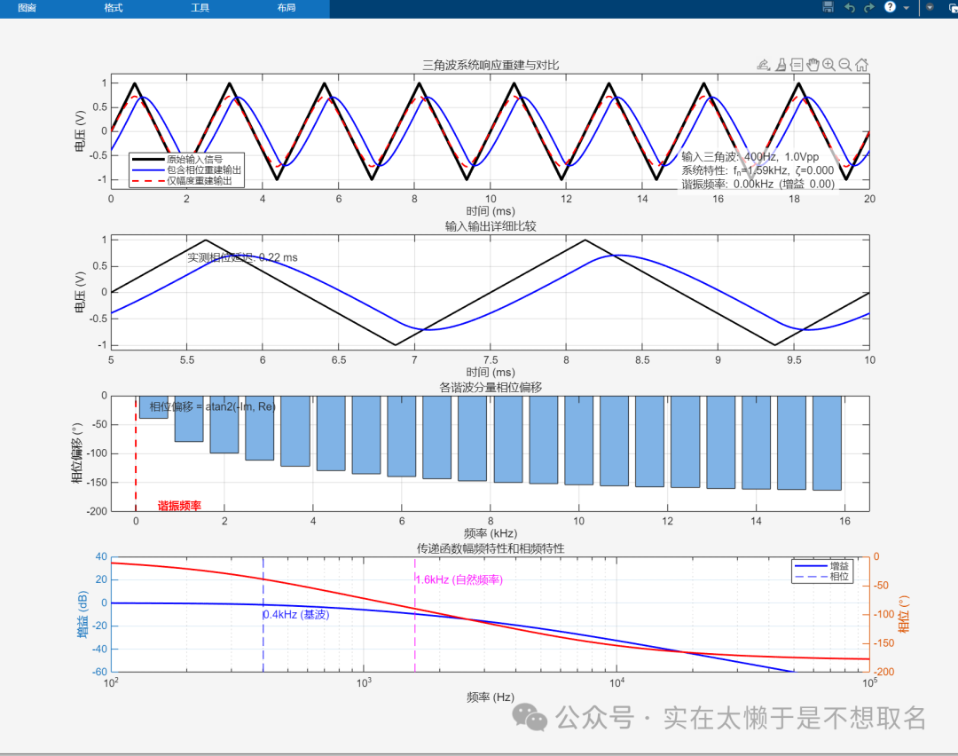The image size is (958, 756).
Task: Expand the dropdown arrow beside help
Action: tap(907, 7)
